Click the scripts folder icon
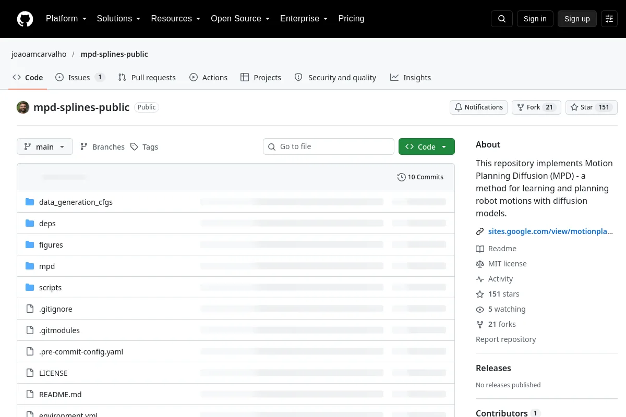 pos(30,287)
